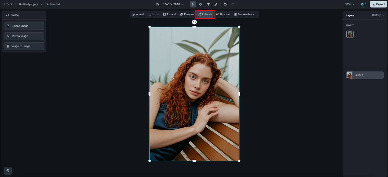Open the 1366 × 2048 size dropdown
Screen dimensions: 388x177
pyautogui.click(x=174, y=4)
